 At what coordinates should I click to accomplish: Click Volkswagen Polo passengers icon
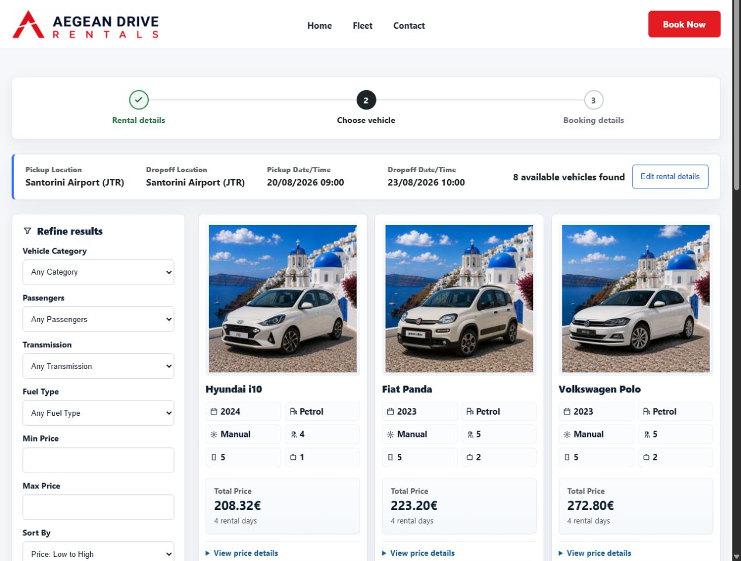click(647, 435)
